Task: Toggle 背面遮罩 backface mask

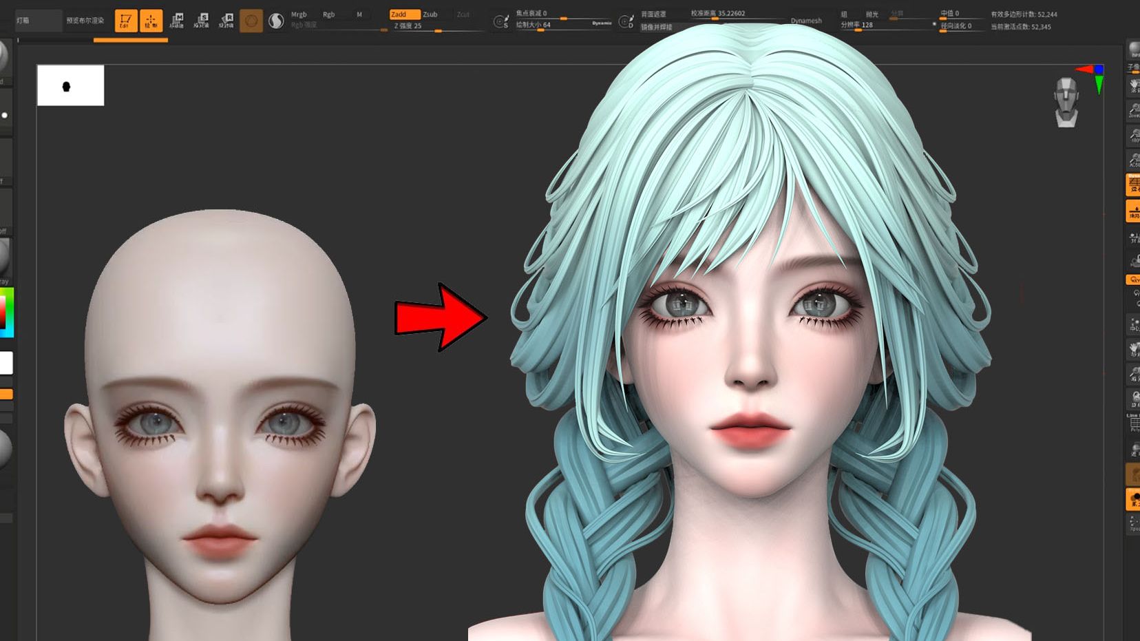Action: 653,14
